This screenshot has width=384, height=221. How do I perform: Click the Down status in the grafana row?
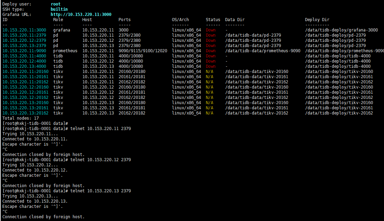pos(211,30)
